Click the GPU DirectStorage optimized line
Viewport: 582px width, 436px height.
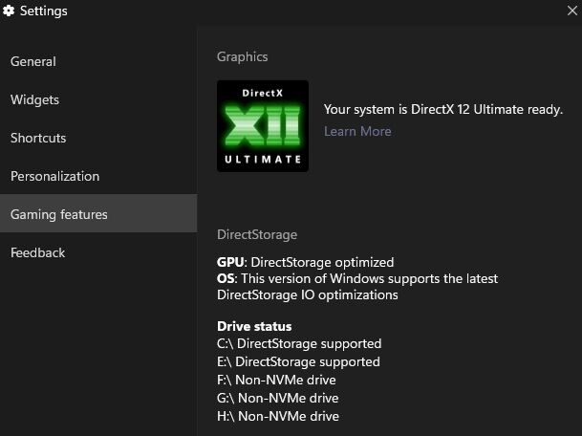tap(305, 262)
